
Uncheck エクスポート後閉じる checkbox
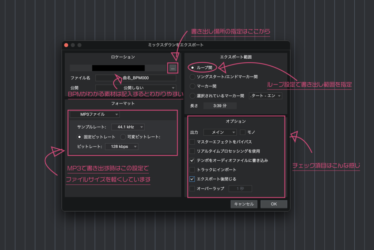[192, 179]
